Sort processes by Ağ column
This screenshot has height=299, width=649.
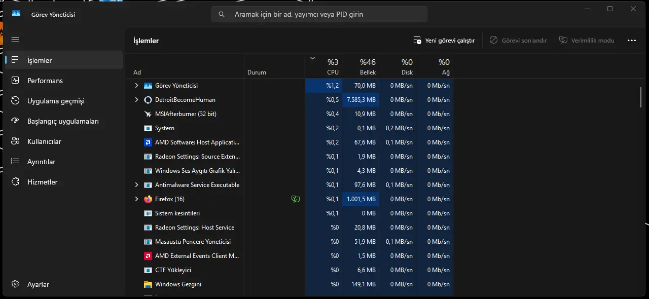pyautogui.click(x=435, y=66)
